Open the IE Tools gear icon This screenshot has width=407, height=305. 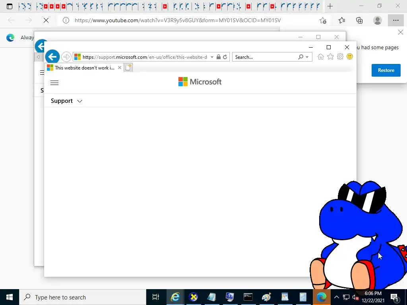(x=340, y=56)
